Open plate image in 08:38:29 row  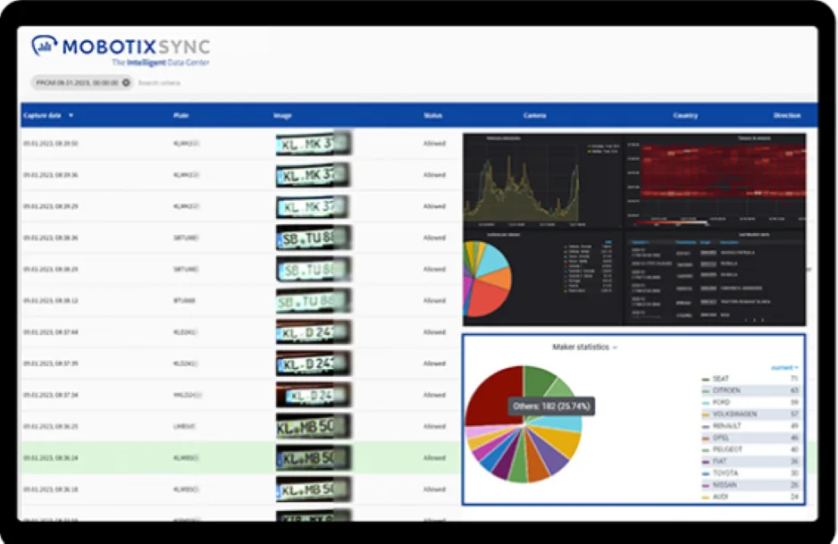[x=314, y=270]
